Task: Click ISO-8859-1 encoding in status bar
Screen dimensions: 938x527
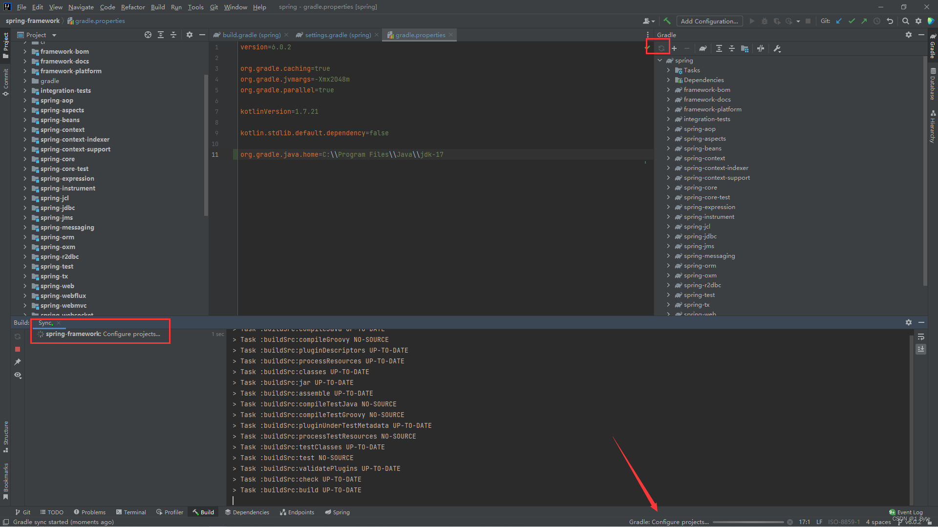Action: 844,522
